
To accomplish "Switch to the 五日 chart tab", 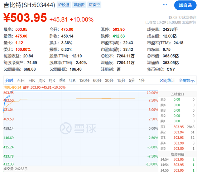I will tap(21, 80).
